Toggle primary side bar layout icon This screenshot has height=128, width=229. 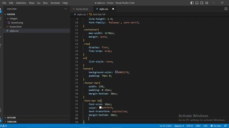[x=192, y=3]
